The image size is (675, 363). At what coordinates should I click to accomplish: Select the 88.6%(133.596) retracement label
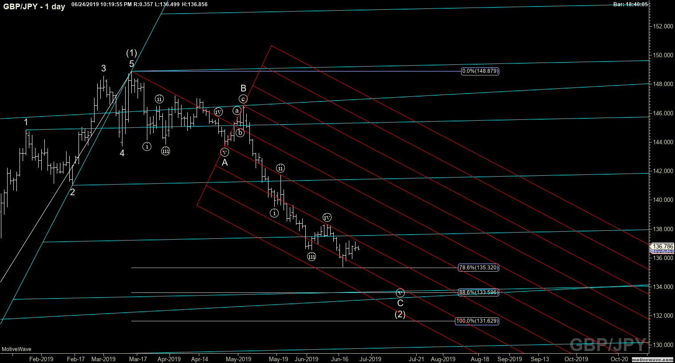click(x=479, y=292)
